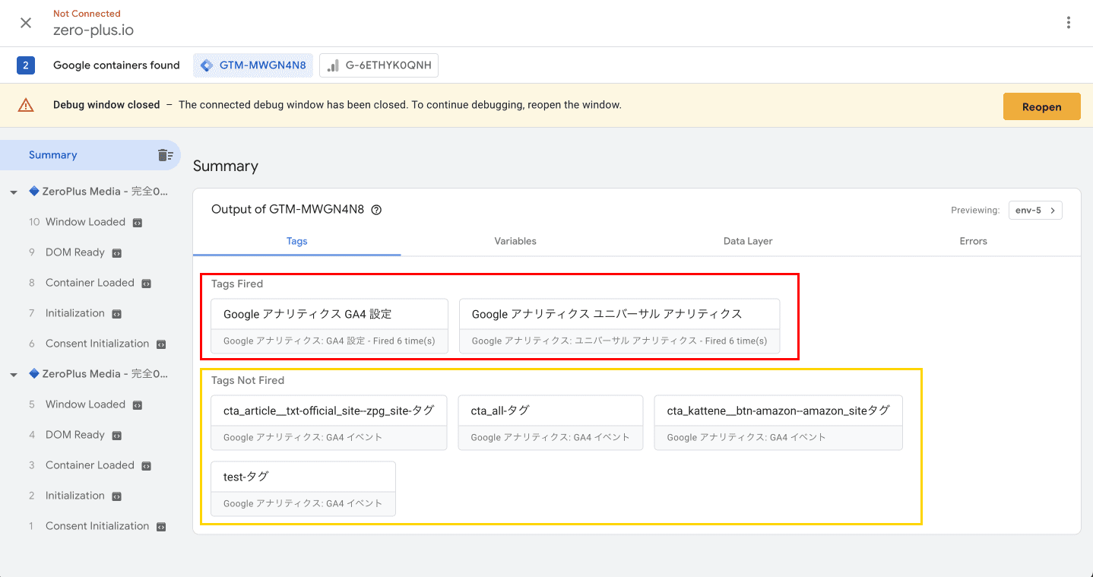Collapse the second ZeroPlus Media page group
Image resolution: width=1093 pixels, height=577 pixels.
point(14,375)
